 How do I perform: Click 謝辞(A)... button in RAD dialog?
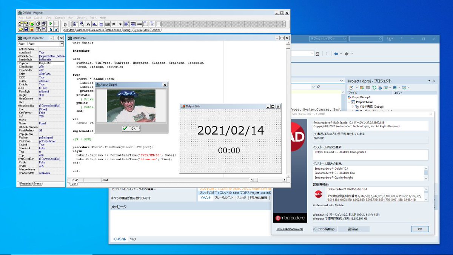point(354,229)
